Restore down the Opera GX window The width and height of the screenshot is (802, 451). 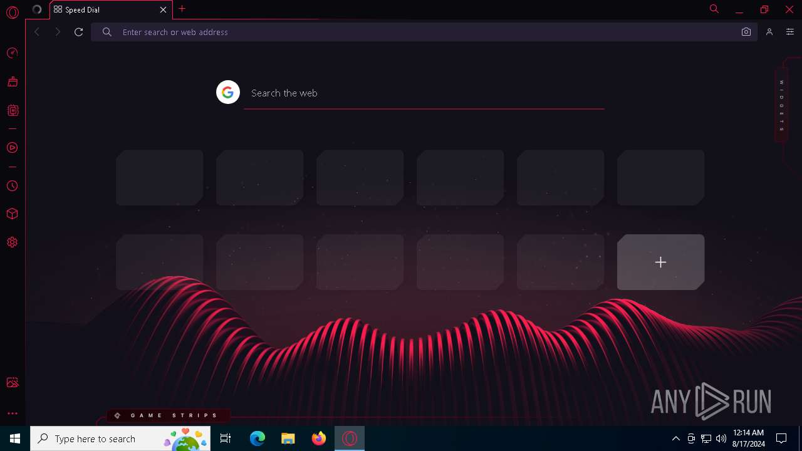tap(764, 9)
